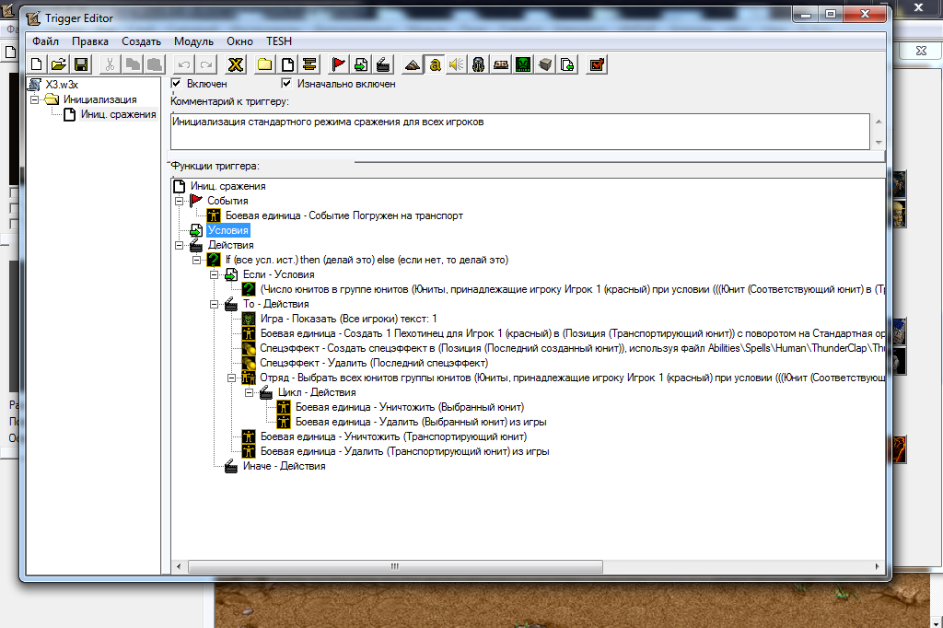Select event Погружен на транспорт row

[344, 215]
